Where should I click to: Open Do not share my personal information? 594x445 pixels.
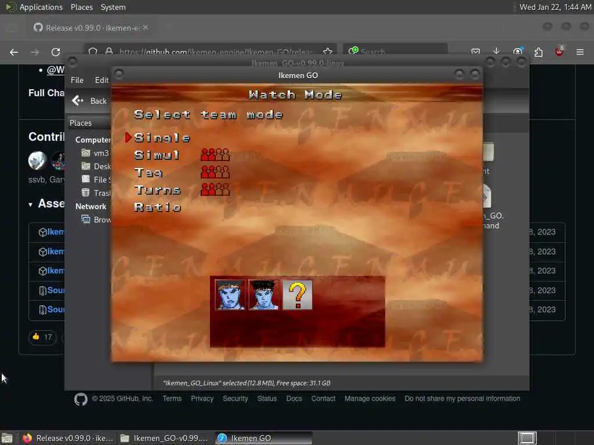tap(462, 399)
